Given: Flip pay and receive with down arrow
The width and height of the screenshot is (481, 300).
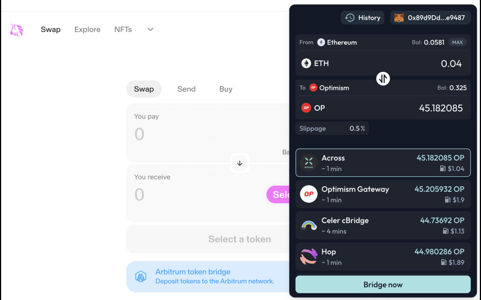Looking at the screenshot, I should [240, 163].
